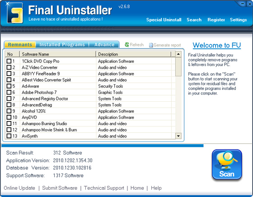Tick Advanced Registry Doctor checkbox
253x197 pixels.
coord(9,98)
